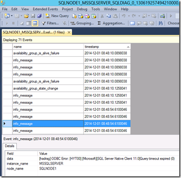Open the File menu

tap(5, 9)
